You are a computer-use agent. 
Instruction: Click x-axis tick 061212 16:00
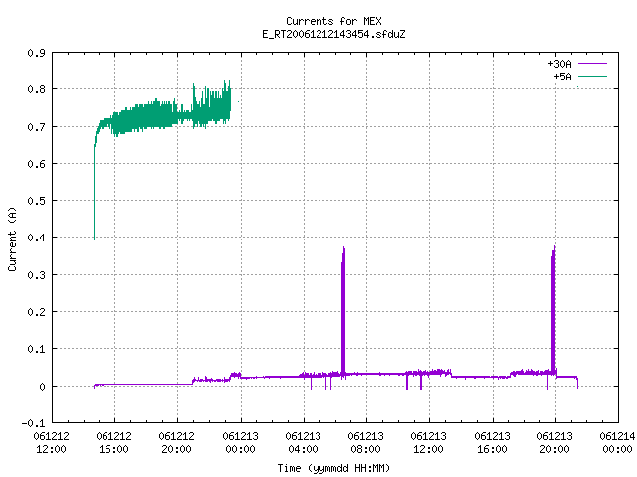click(x=114, y=442)
